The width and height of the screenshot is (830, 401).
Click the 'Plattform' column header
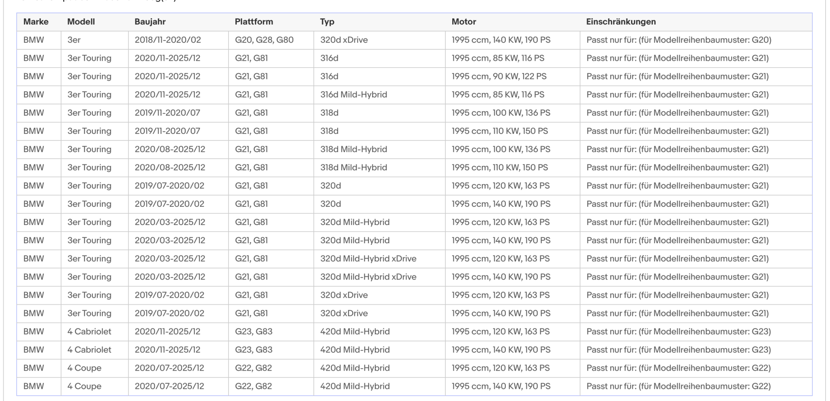(x=254, y=22)
